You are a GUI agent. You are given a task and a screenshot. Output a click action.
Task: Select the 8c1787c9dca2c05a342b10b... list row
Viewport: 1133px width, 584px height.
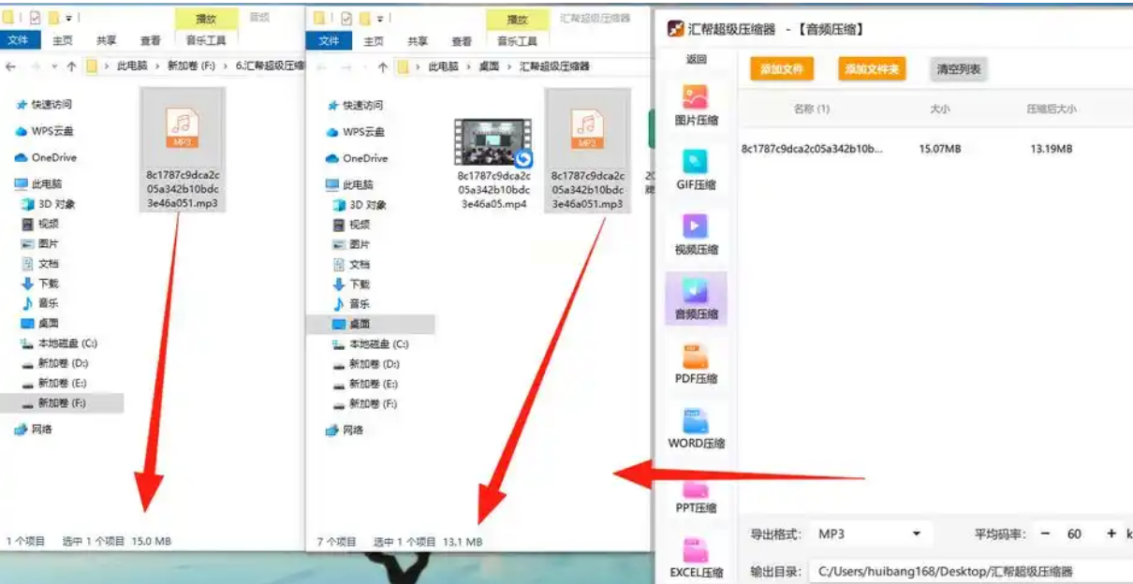click(934, 149)
